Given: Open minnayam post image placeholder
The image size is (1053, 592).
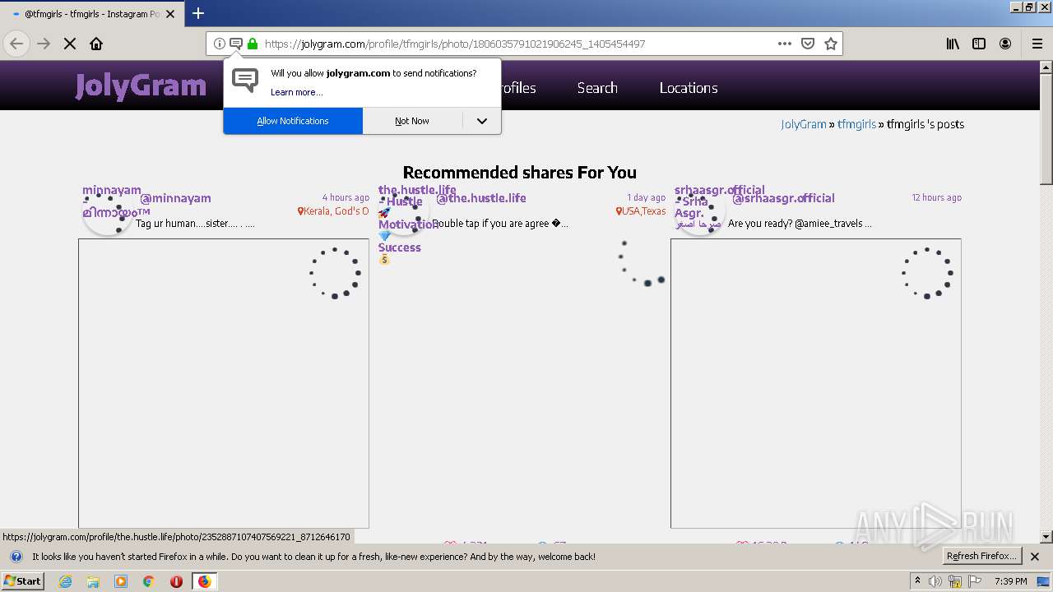Looking at the screenshot, I should pos(224,383).
